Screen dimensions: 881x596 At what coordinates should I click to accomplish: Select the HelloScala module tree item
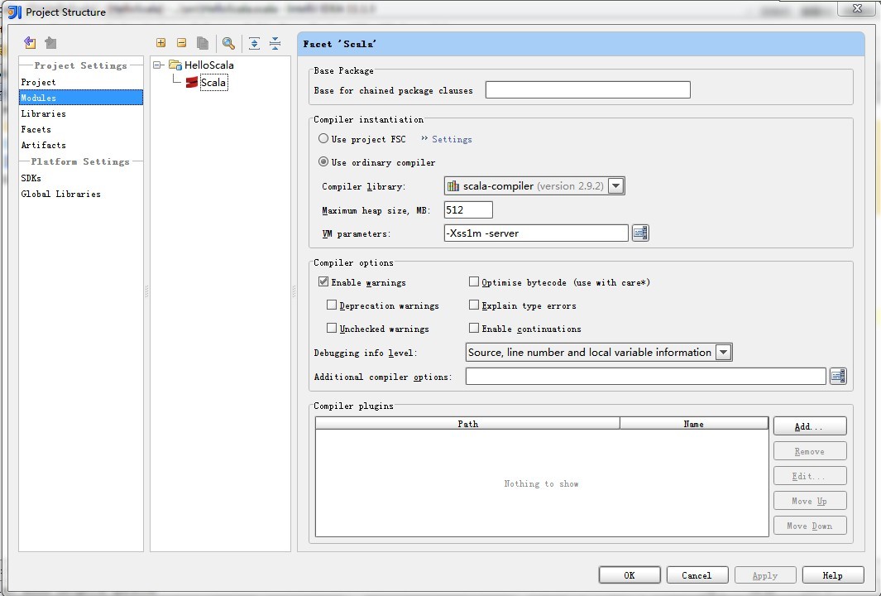[x=209, y=65]
